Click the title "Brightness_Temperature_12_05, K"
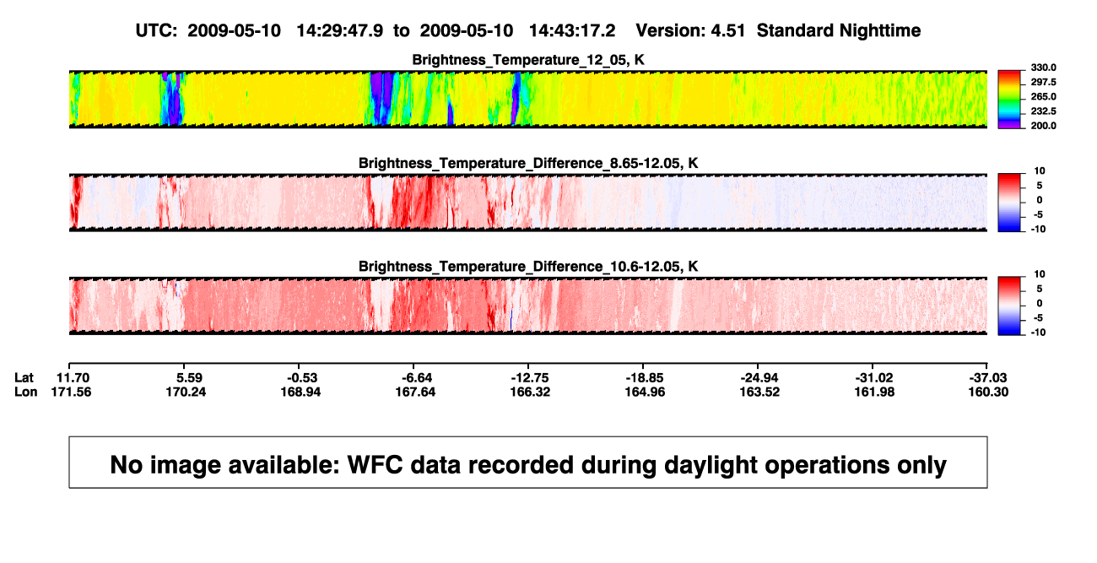Viewport: 1097px width, 563px height. coord(528,60)
